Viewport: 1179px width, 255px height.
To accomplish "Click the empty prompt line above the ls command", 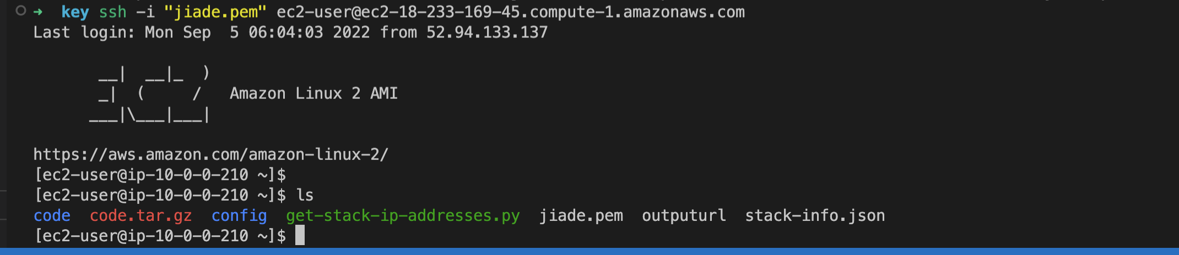I will coord(160,175).
